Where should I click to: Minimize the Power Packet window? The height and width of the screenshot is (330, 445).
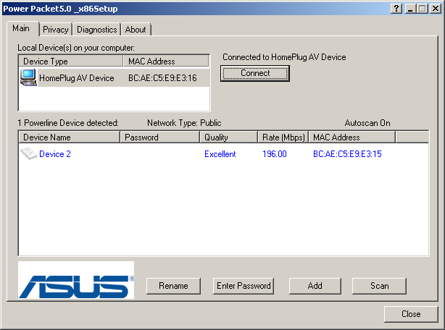pos(410,9)
